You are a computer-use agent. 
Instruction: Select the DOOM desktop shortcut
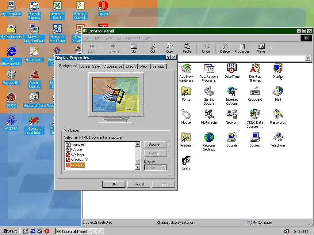click(x=11, y=100)
